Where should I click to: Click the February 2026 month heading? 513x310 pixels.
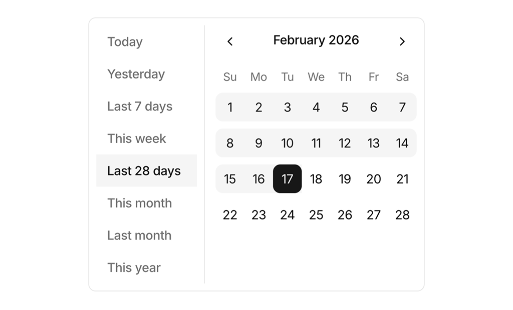click(x=316, y=40)
